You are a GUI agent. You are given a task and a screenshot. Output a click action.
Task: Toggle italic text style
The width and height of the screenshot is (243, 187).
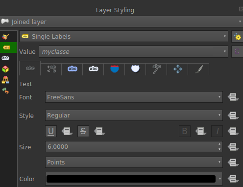217,131
